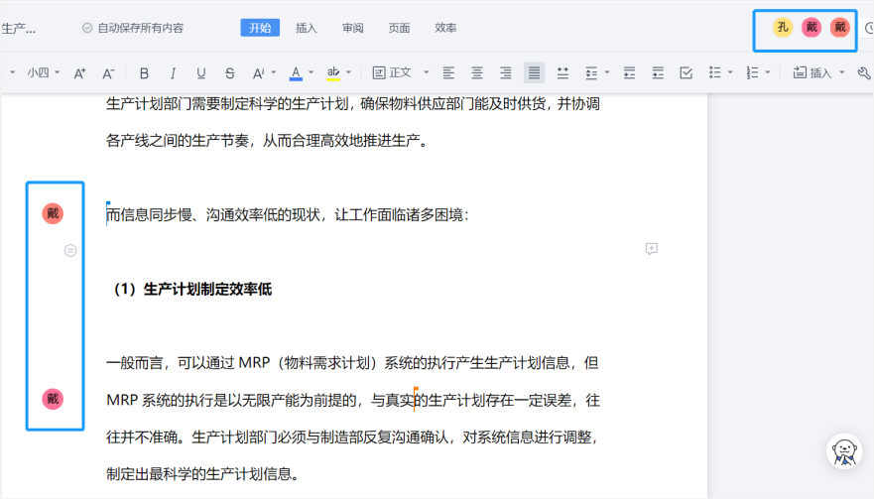Expand the text effects dropdown arrow
This screenshot has width=874, height=499.
click(273, 72)
